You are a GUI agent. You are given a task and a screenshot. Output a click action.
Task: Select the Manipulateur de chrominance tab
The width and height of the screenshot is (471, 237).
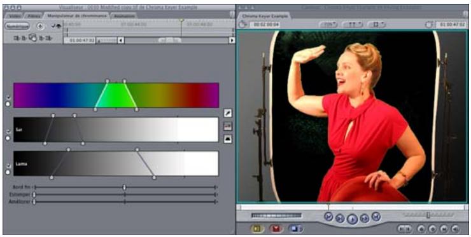pos(77,15)
